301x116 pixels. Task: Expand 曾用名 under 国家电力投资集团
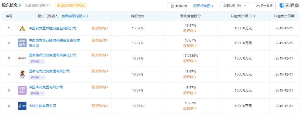(x=37, y=77)
